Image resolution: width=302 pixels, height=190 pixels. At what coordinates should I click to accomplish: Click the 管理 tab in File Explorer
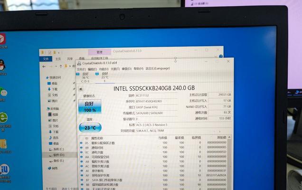(99, 52)
